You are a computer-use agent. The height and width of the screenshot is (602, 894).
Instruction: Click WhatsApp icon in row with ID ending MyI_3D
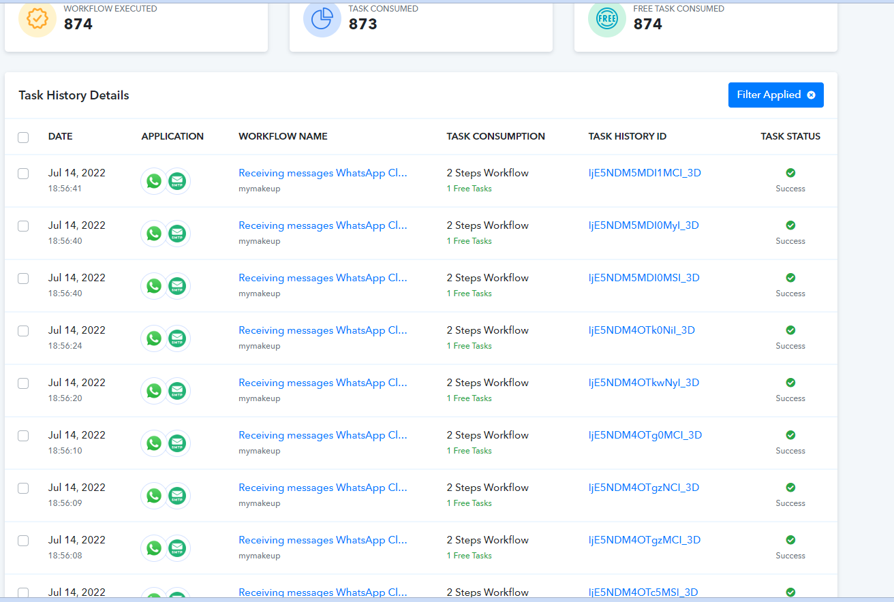pos(154,234)
